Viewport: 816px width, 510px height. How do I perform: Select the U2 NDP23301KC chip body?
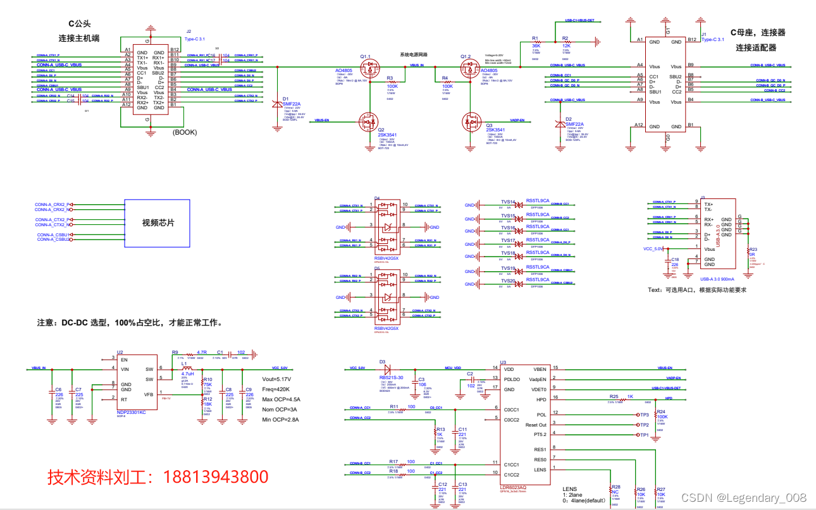click(x=137, y=381)
